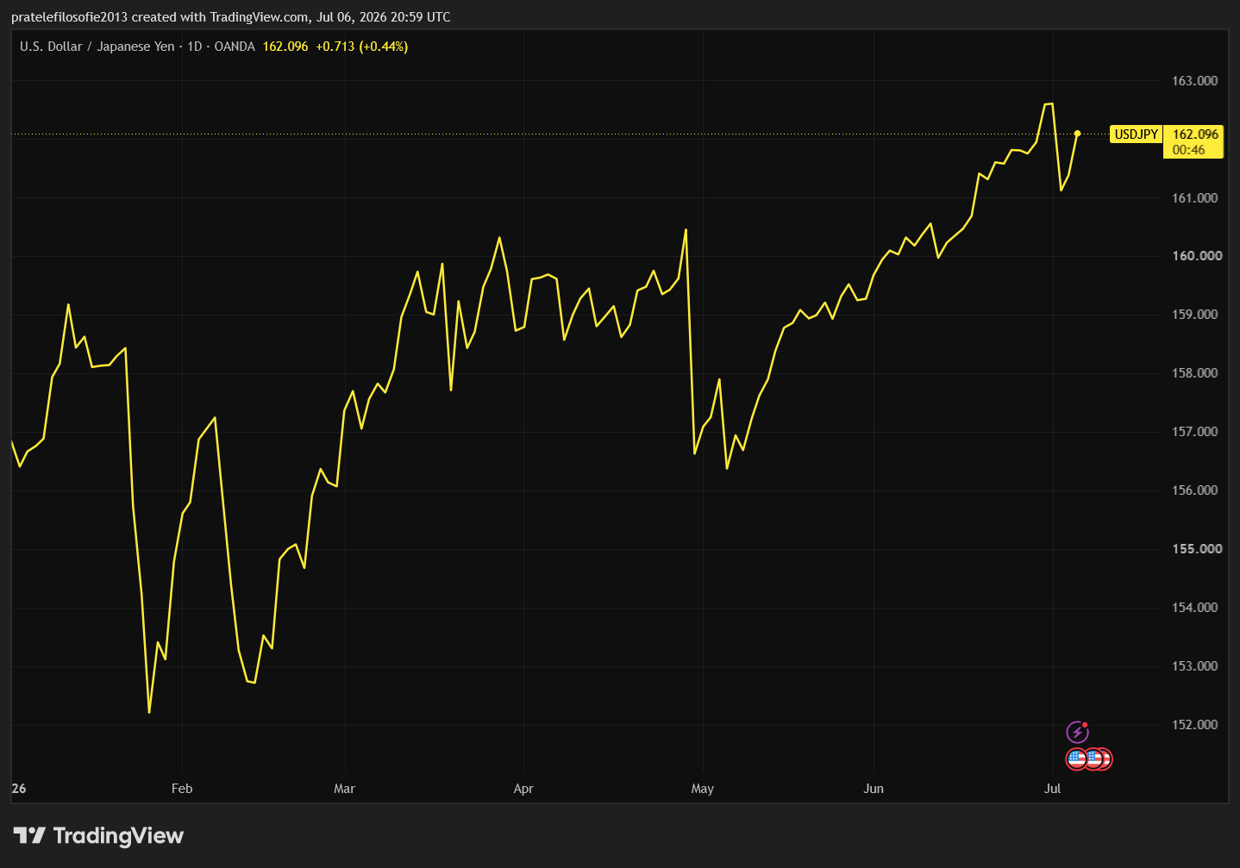Click the "Jul 06, 2026 20:59 UTC" timestamp
Screen dimensions: 1240x868
click(383, 17)
